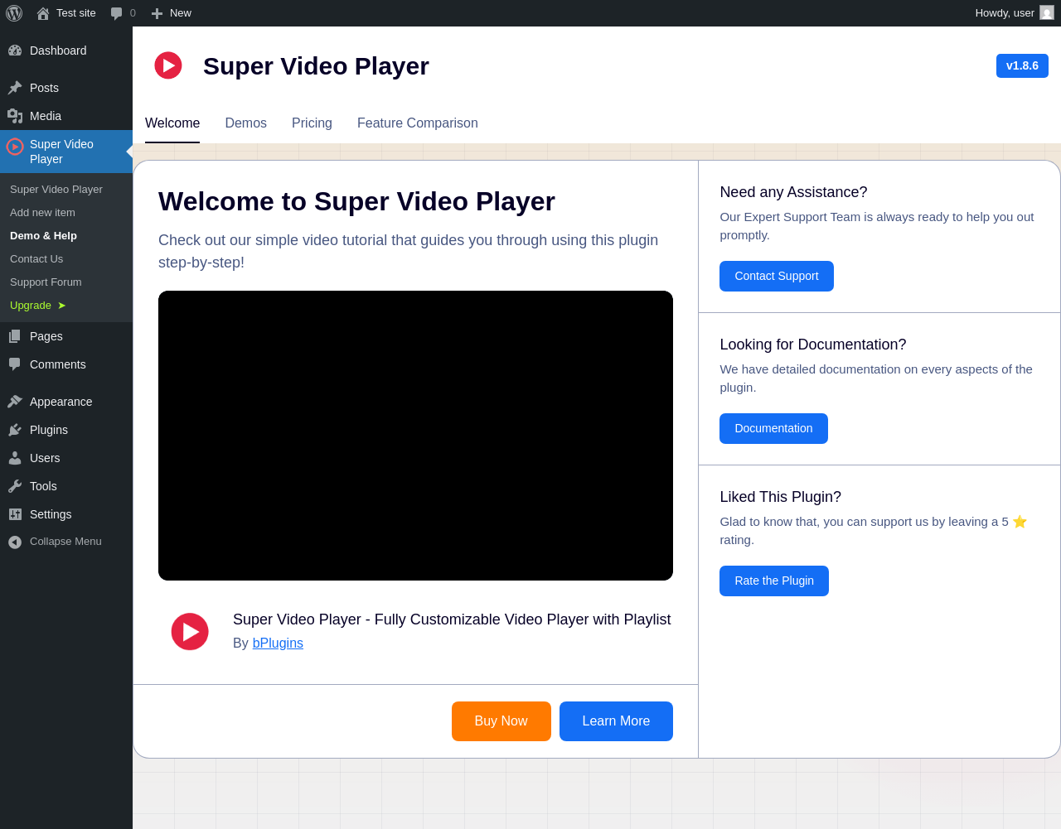Click the Looking for Documentation? heading
The image size is (1061, 829).
tap(813, 345)
